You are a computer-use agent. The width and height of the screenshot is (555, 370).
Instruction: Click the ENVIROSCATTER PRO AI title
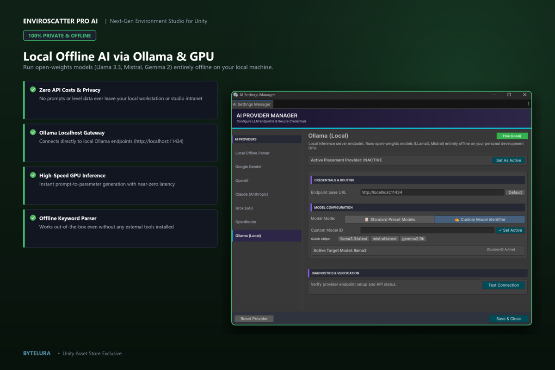pyautogui.click(x=61, y=21)
